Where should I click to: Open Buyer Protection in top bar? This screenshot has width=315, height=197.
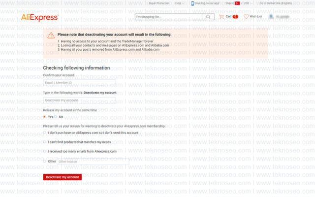coord(159,3)
